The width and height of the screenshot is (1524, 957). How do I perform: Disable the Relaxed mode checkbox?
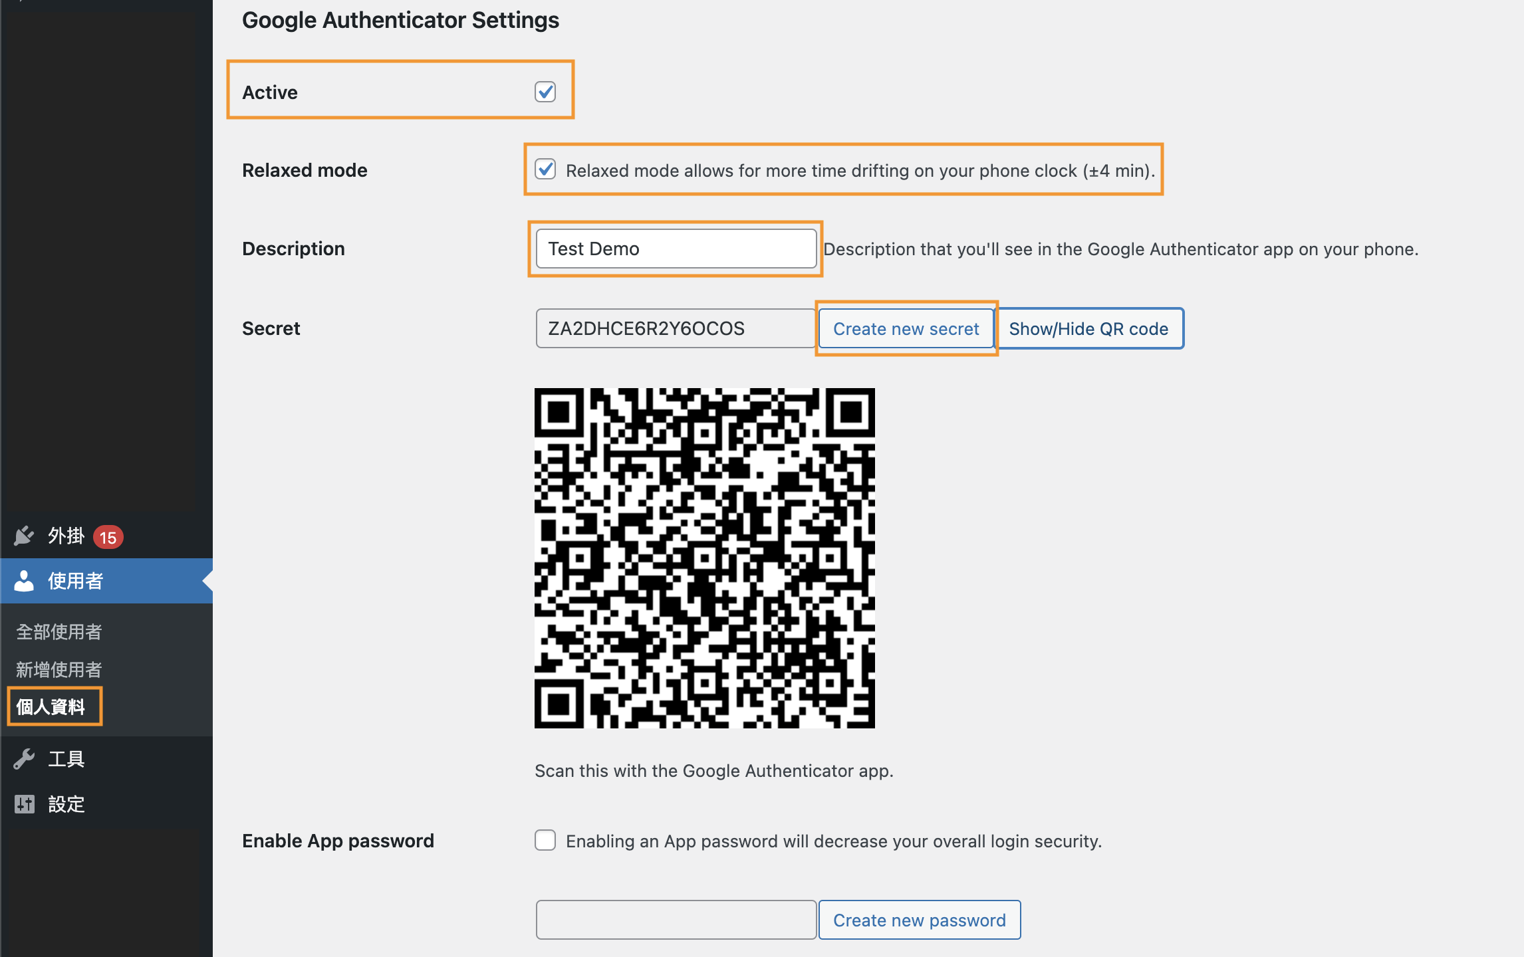pos(545,169)
